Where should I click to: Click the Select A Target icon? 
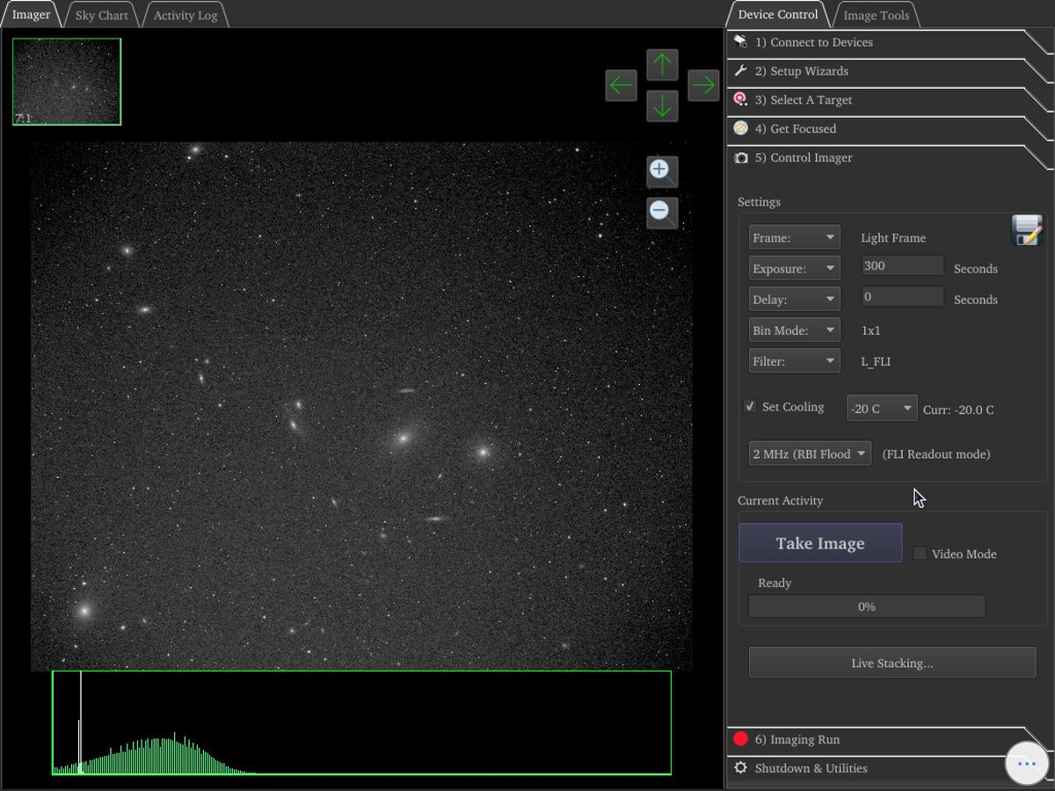(x=741, y=100)
